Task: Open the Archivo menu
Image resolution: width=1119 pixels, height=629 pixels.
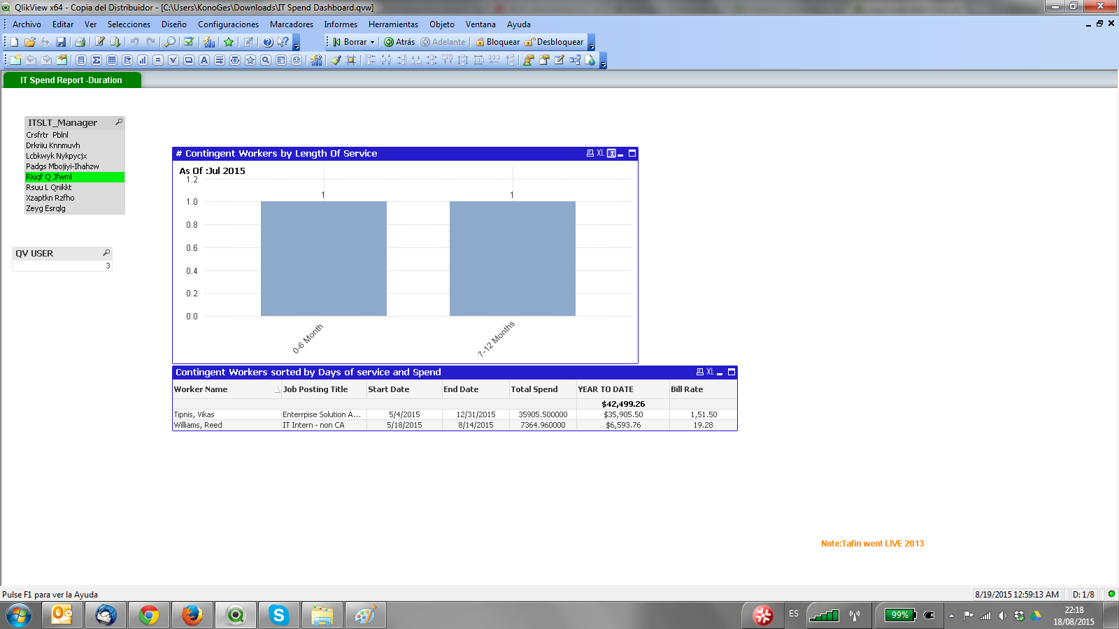Action: [27, 24]
